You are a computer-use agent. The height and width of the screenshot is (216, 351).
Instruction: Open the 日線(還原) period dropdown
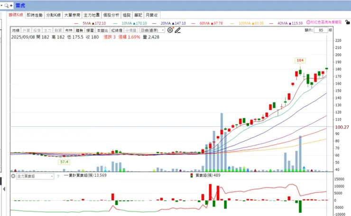[152, 30]
